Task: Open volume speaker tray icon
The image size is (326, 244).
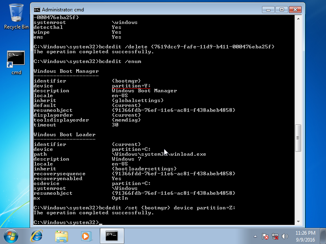Action: pyautogui.click(x=284, y=236)
